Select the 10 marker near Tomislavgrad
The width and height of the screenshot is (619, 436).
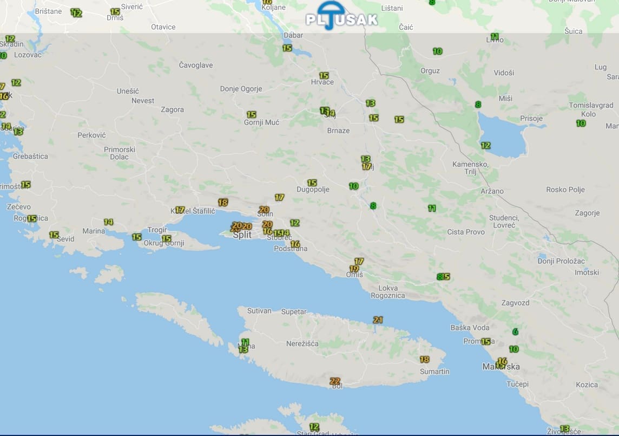click(x=581, y=123)
